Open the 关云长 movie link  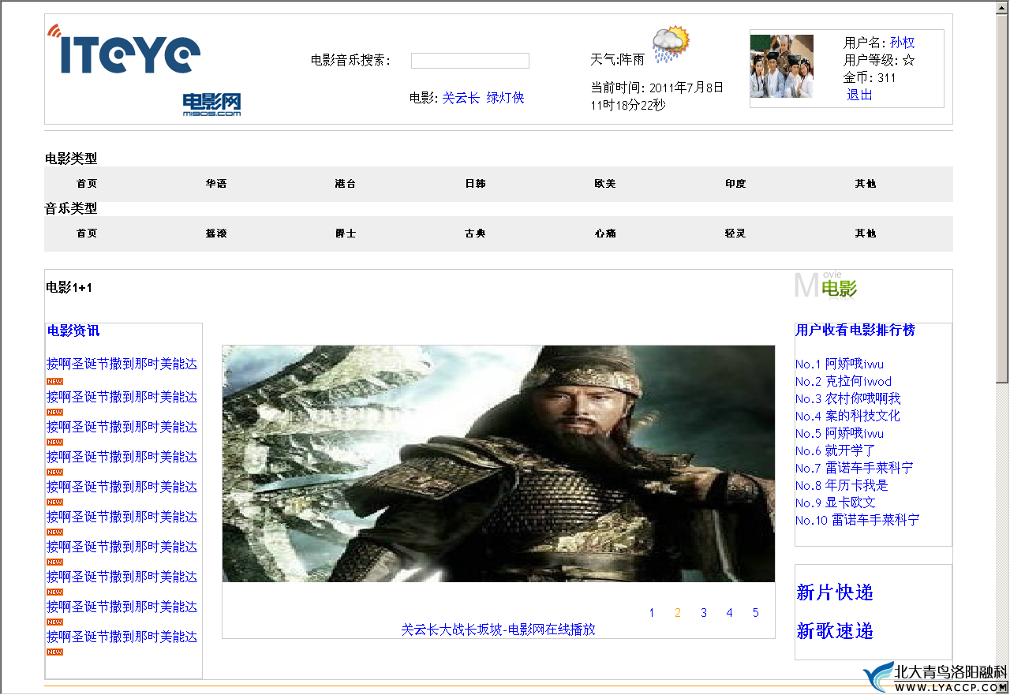461,98
